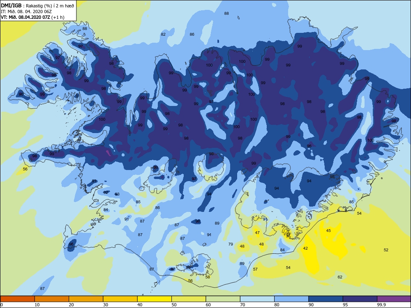Click the map value '79'
This screenshot has width=411, height=308.
tap(231, 244)
